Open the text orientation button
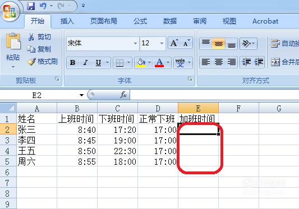This screenshot has width=299, height=209. 249,44
